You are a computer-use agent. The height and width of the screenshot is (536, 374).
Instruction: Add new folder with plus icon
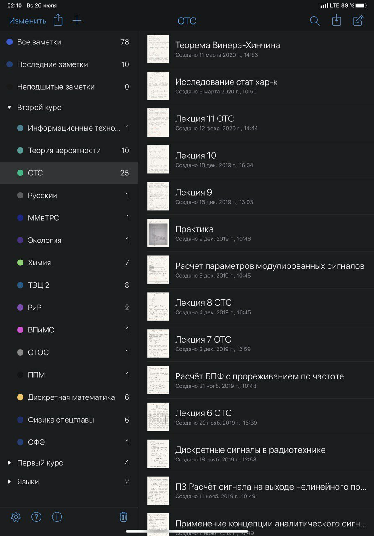click(77, 21)
